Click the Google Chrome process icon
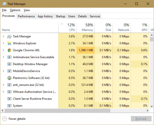The width and height of the screenshot is (154, 125). (9, 50)
